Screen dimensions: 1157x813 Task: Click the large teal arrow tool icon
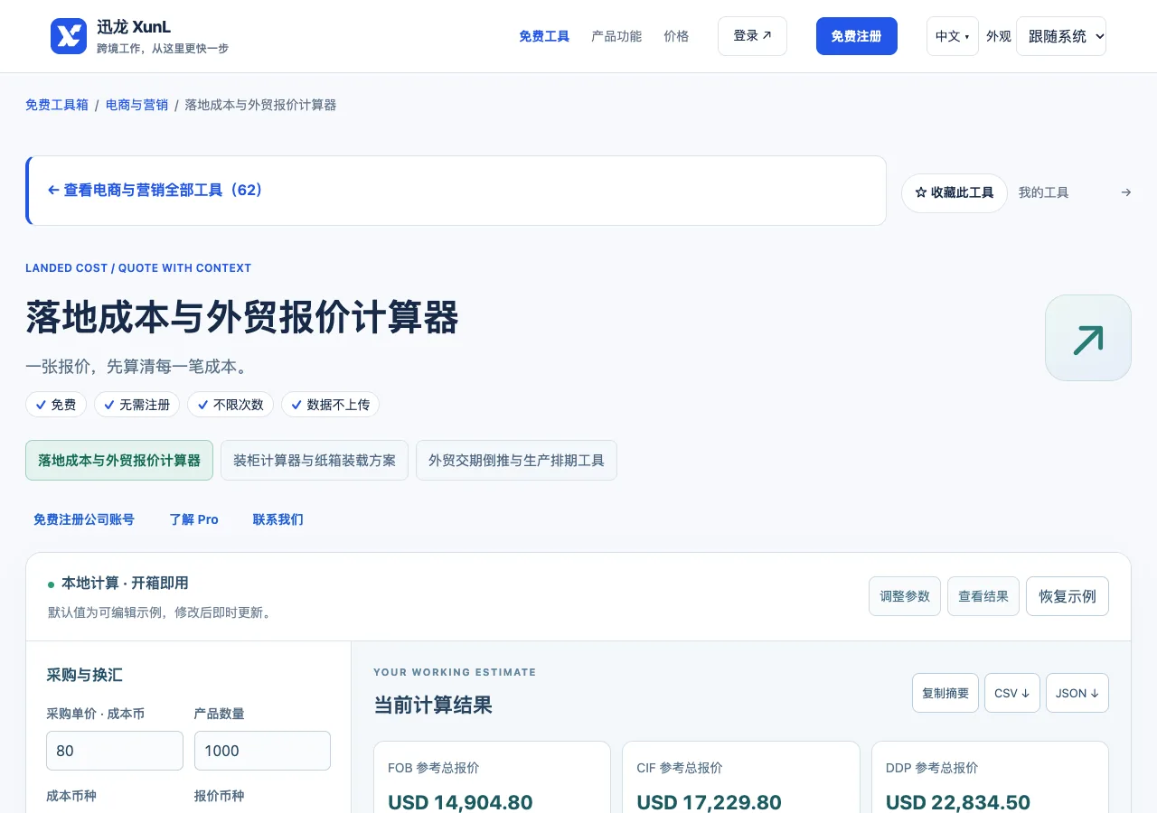pyautogui.click(x=1088, y=338)
